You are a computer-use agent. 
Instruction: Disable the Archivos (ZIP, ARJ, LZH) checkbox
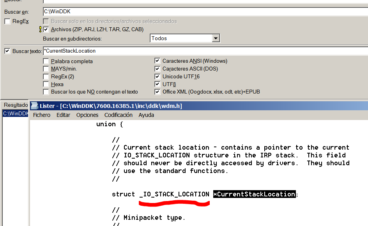[x=46, y=29]
